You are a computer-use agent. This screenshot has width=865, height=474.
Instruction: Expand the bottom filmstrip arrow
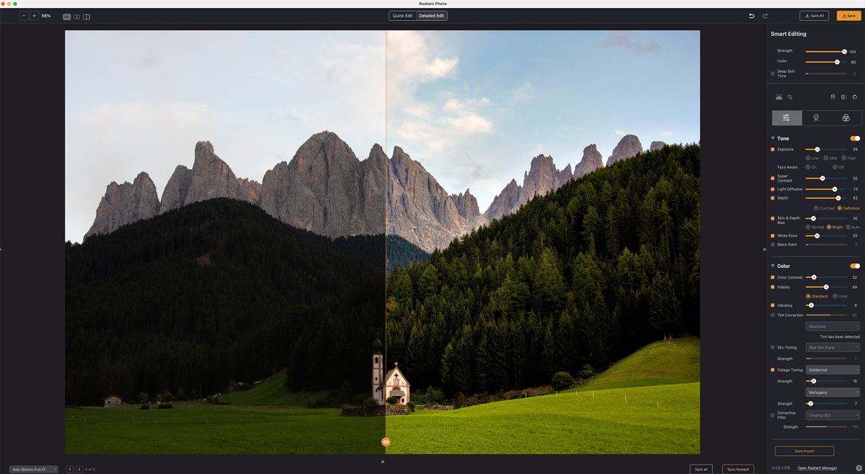coord(383,461)
